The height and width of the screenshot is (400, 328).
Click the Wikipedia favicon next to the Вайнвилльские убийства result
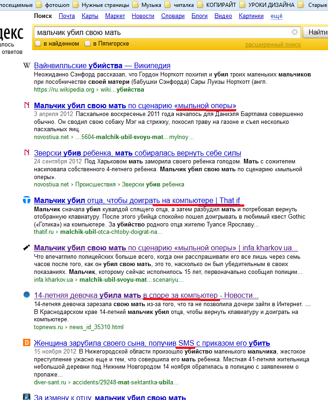pos(27,65)
